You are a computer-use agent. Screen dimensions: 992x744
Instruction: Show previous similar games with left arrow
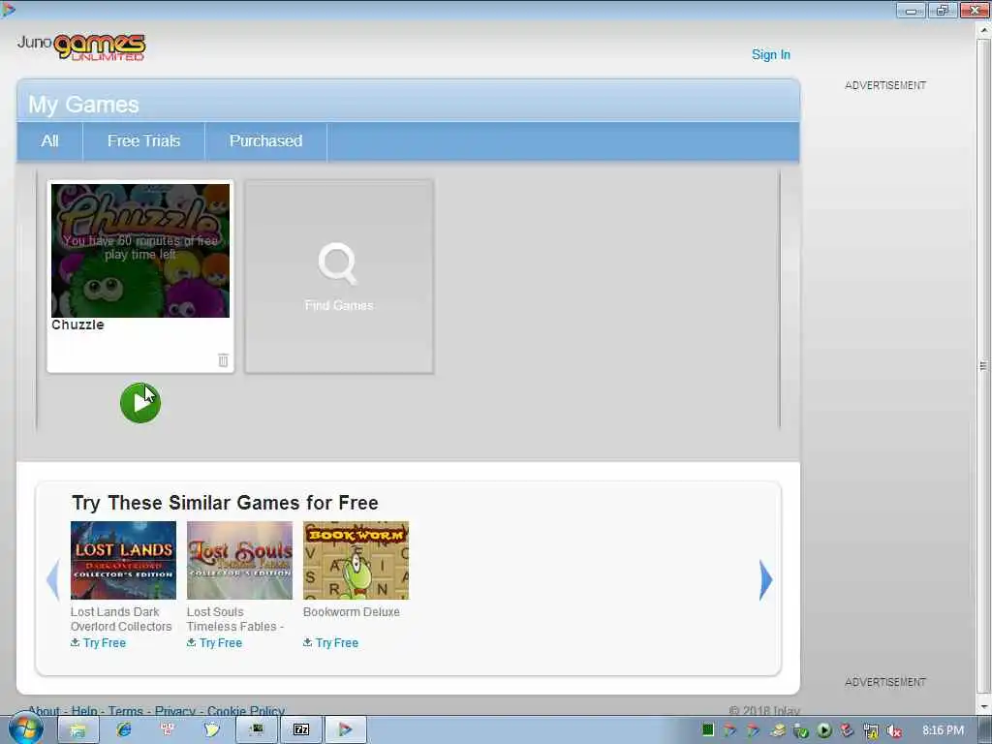coord(53,579)
